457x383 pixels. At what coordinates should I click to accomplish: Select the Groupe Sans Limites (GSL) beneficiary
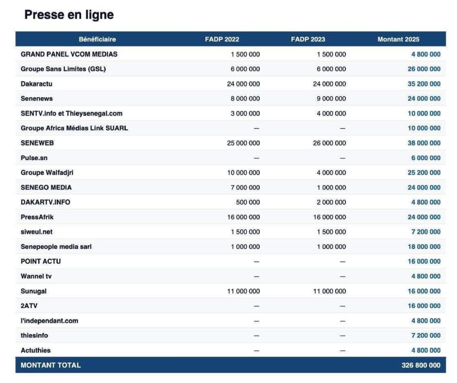(x=63, y=69)
